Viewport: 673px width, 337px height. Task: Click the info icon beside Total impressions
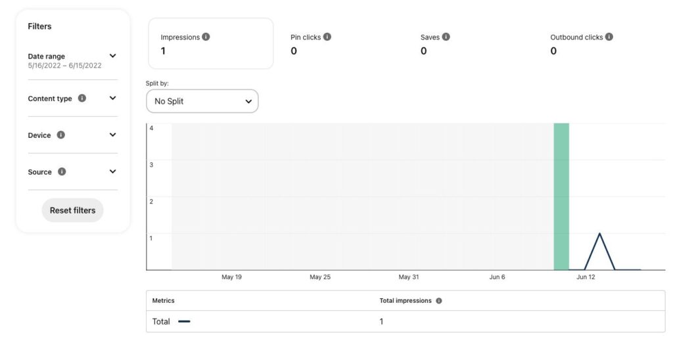point(439,301)
